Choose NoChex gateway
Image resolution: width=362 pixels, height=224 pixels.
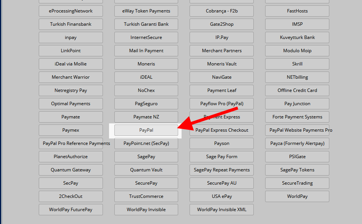click(146, 90)
